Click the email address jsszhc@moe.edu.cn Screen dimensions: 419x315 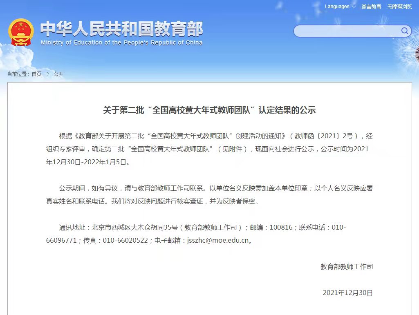coord(217,240)
